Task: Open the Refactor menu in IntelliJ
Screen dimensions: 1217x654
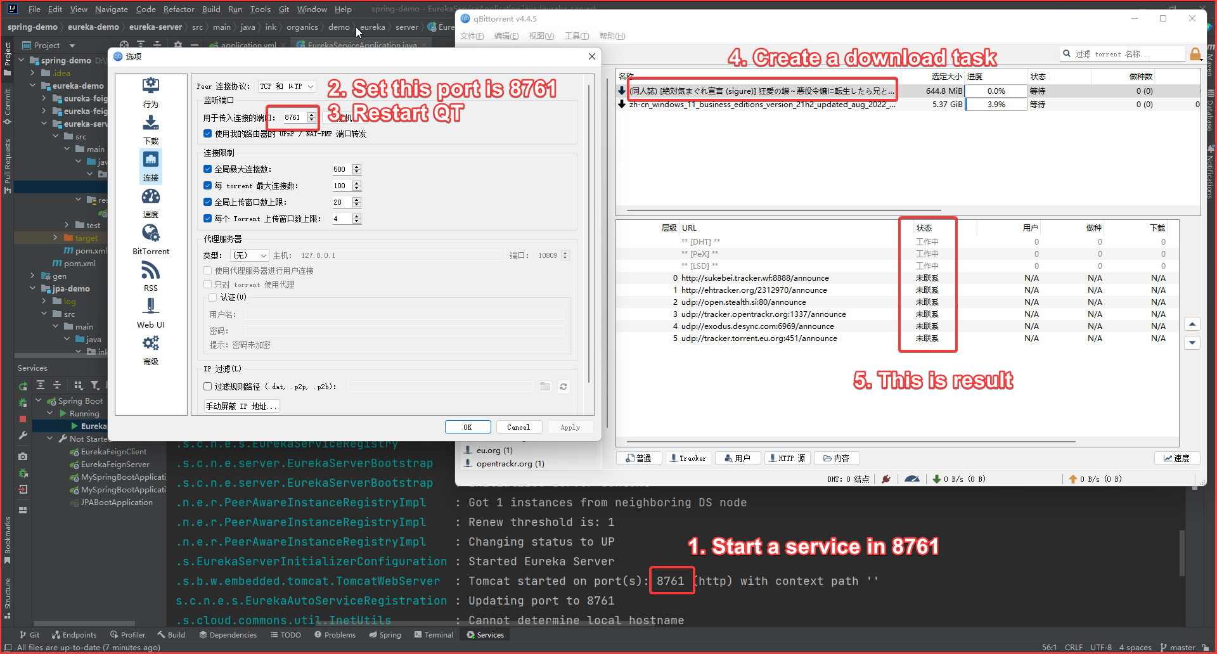Action: pos(179,9)
